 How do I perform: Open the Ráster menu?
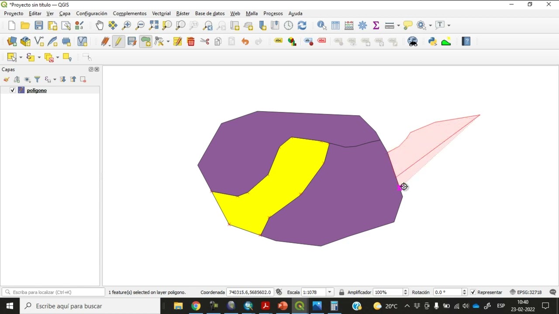coord(183,14)
